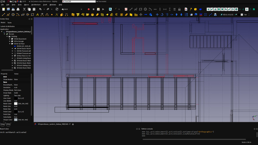Switch to the Data property tab
Screen dimensions: 258x145
point(8,124)
